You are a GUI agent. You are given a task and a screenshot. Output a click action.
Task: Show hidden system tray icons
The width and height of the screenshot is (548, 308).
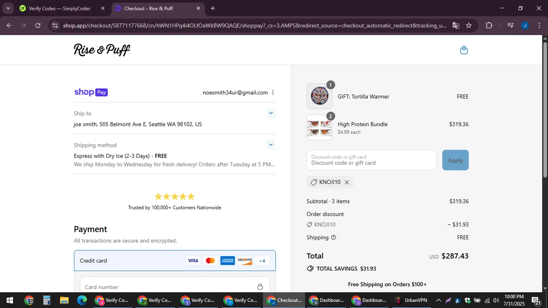(x=438, y=300)
